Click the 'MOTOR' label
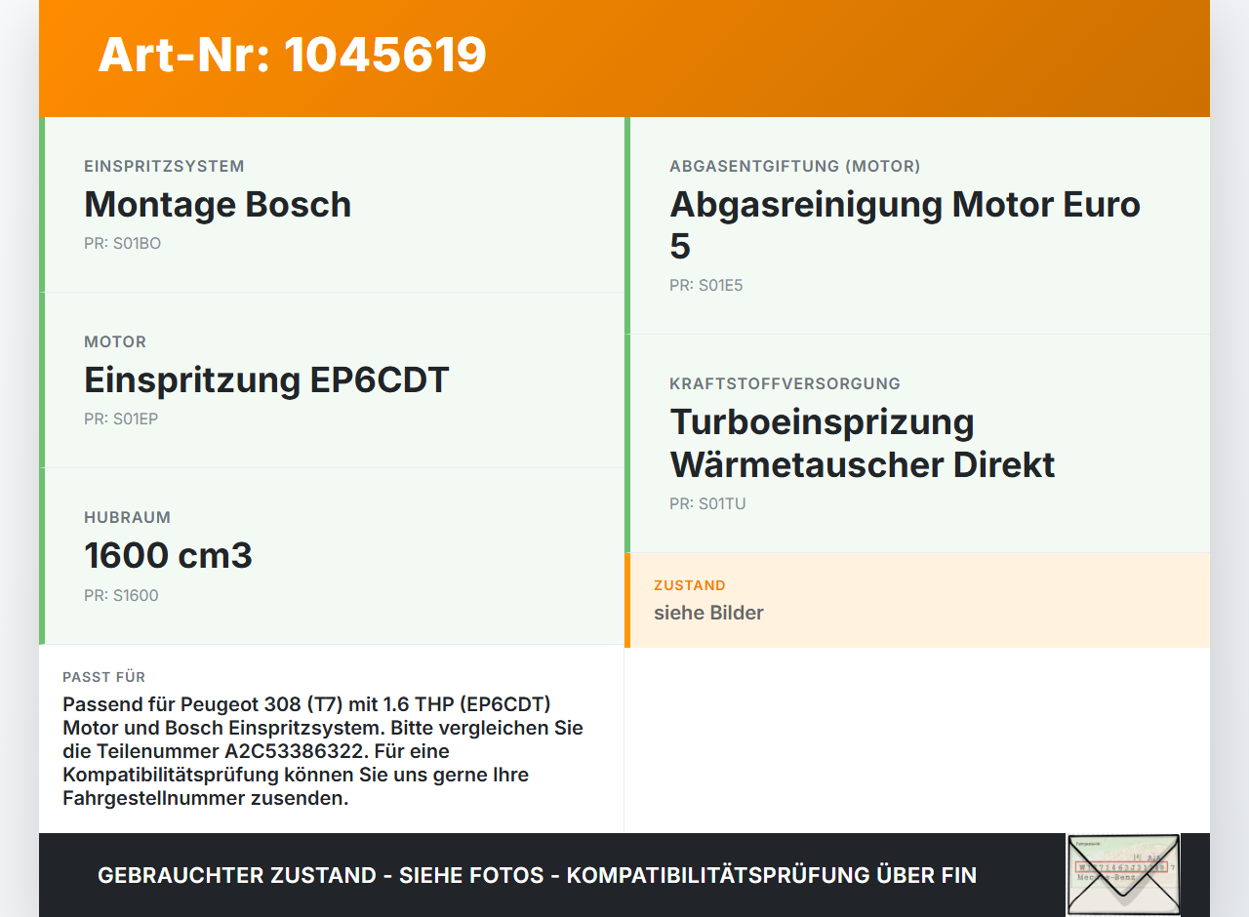This screenshot has width=1249, height=917. coord(115,342)
